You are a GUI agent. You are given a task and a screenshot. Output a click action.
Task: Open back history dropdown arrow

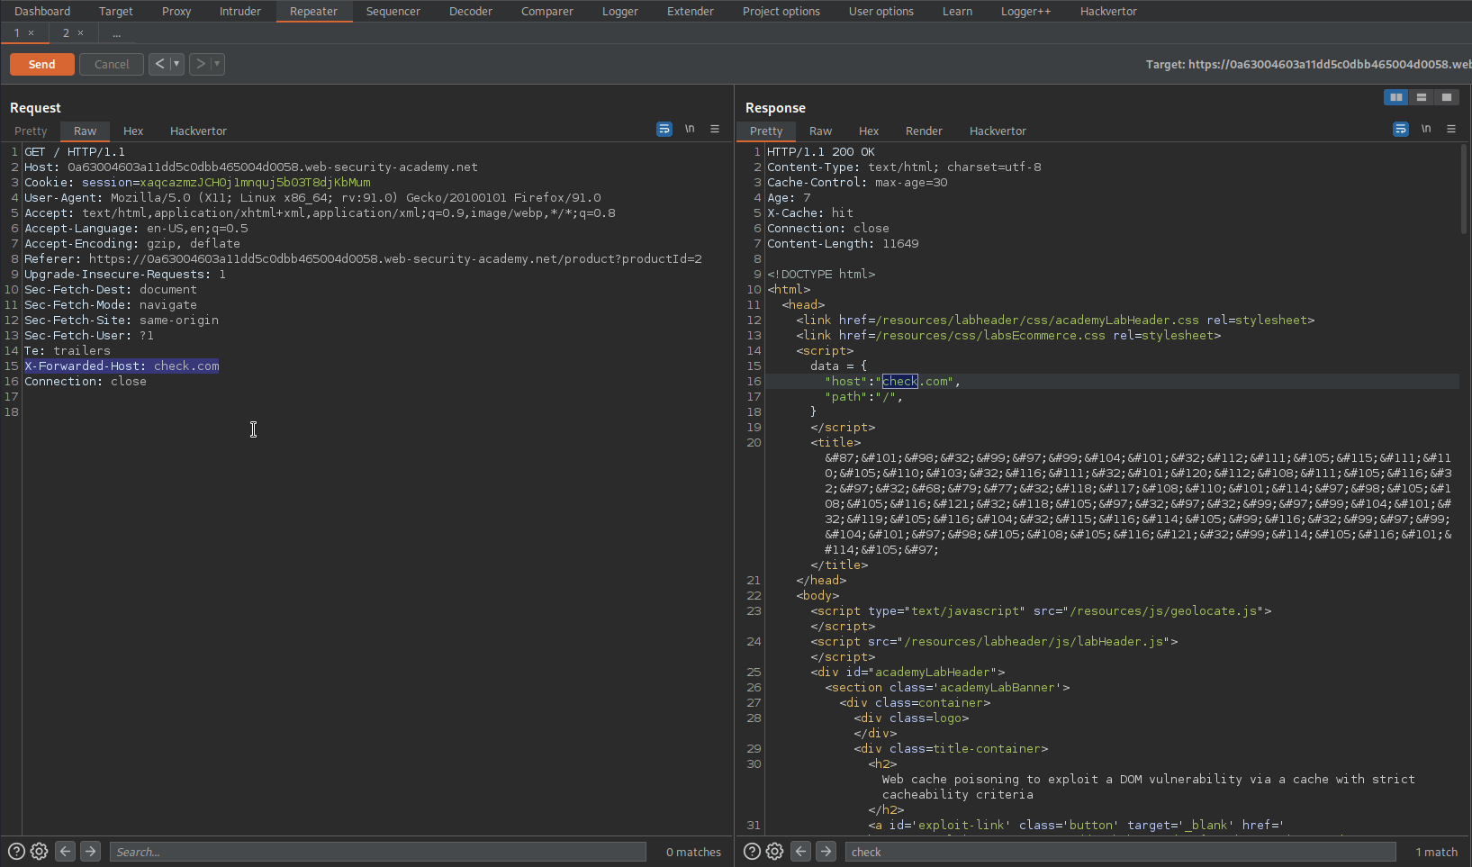click(x=176, y=64)
